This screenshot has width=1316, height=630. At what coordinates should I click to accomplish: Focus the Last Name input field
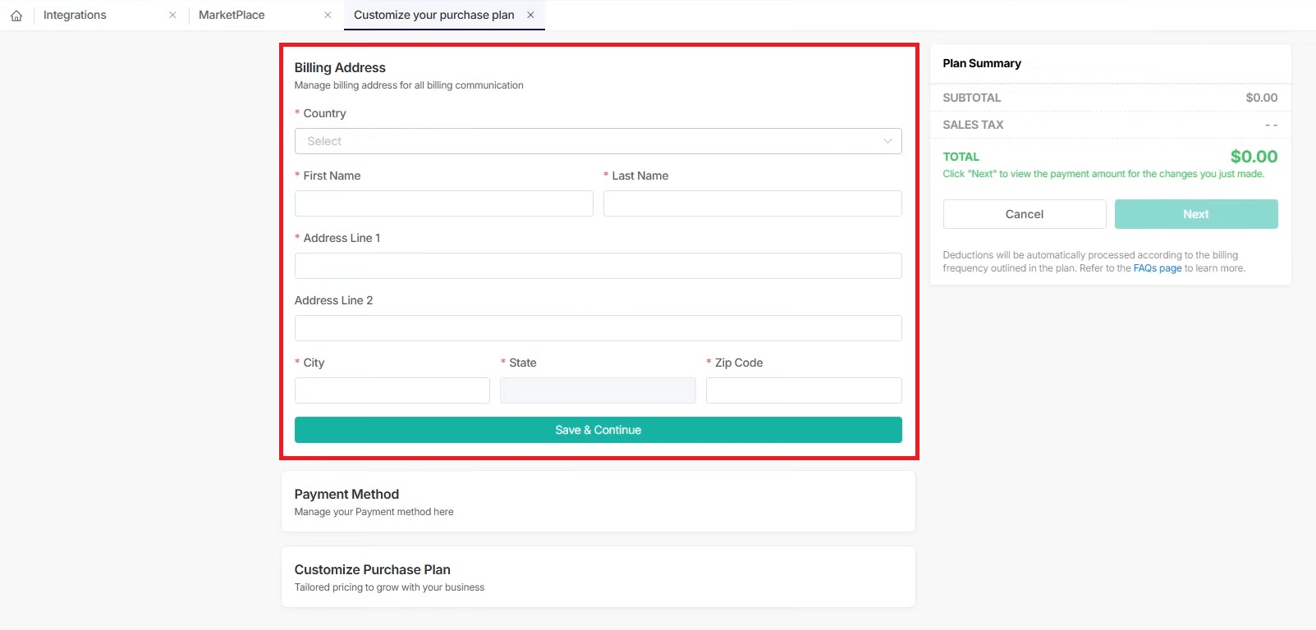coord(752,203)
